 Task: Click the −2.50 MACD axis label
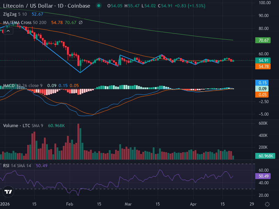pyautogui.click(x=264, y=102)
